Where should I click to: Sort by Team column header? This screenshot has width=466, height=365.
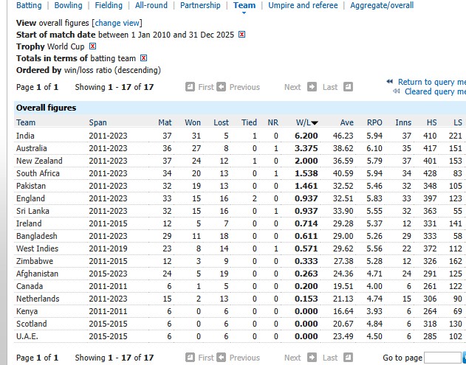[x=26, y=122]
